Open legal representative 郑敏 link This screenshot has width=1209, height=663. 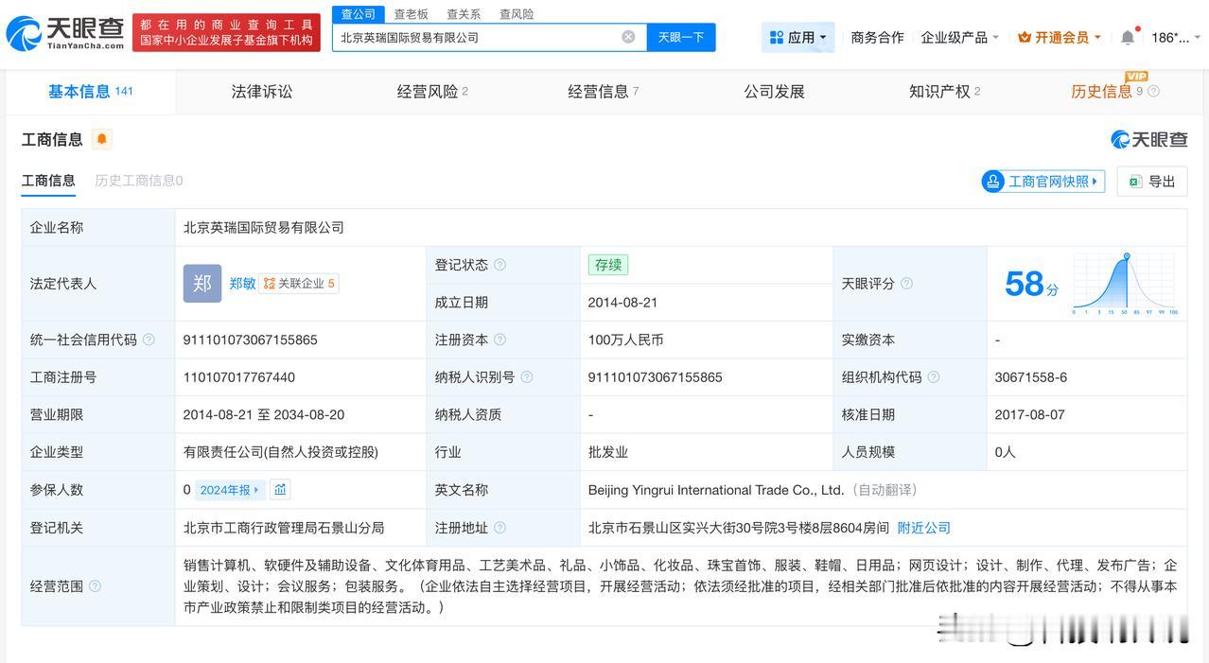(242, 284)
